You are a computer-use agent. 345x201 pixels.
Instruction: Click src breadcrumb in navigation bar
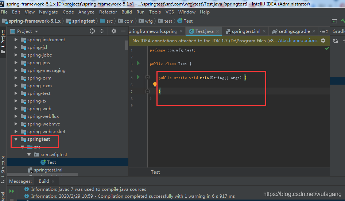pyautogui.click(x=106, y=21)
